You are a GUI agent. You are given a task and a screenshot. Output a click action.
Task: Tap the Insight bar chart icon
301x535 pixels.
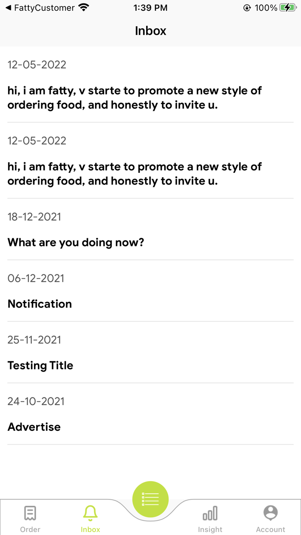pyautogui.click(x=210, y=513)
